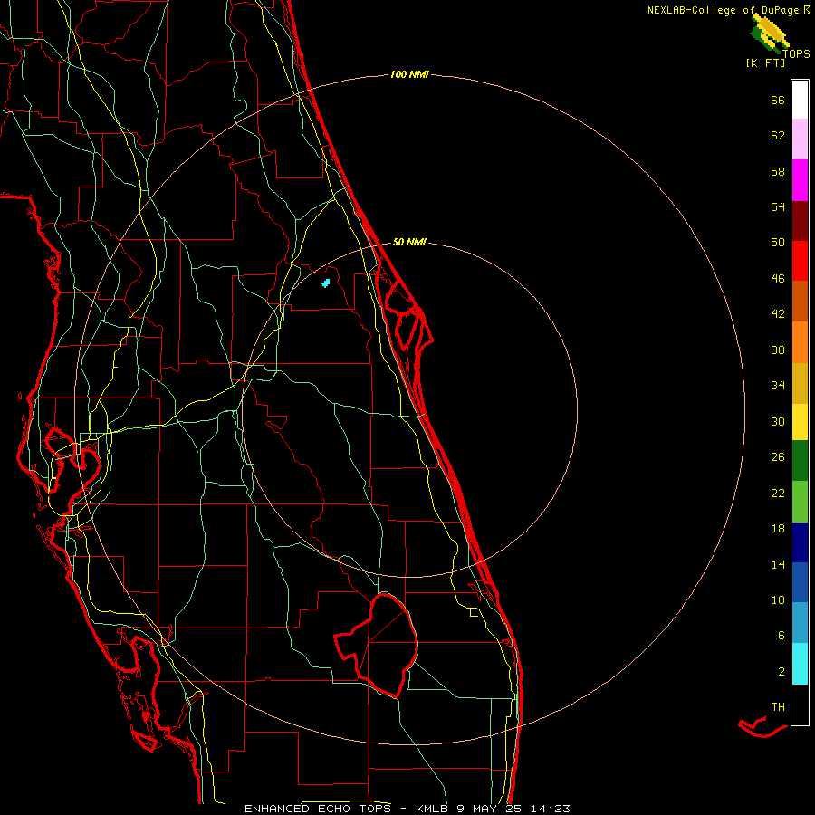Select the magenta legend swatch

[800, 180]
